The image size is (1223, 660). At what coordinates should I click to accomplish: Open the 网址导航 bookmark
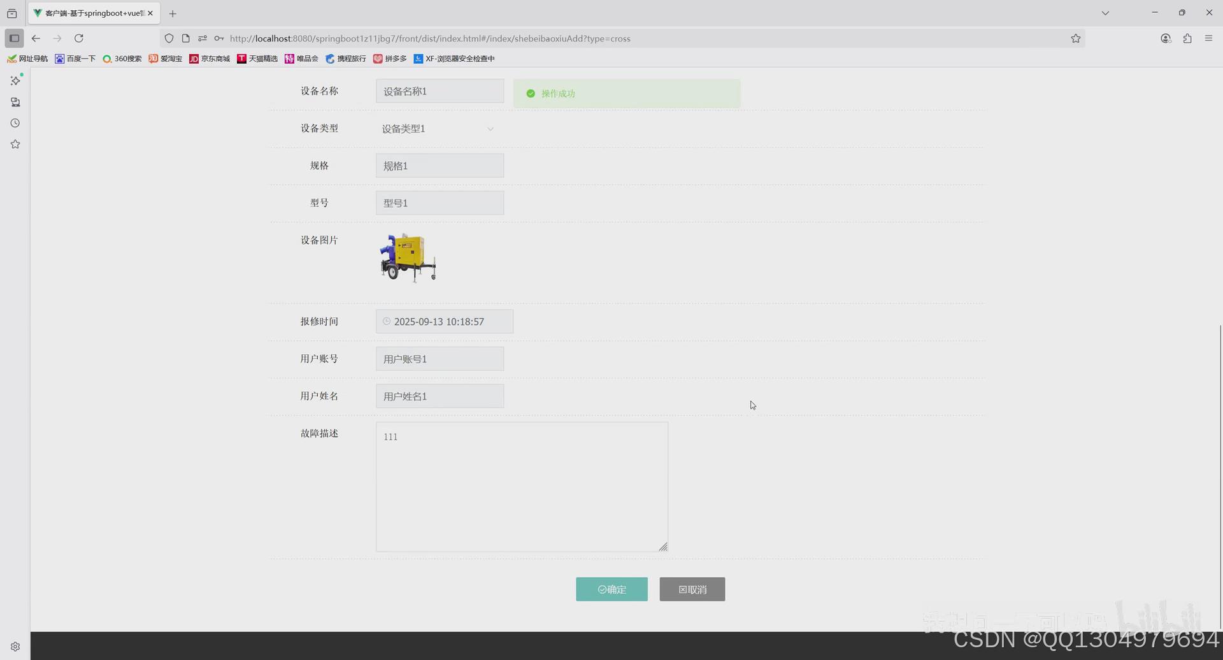tap(27, 59)
